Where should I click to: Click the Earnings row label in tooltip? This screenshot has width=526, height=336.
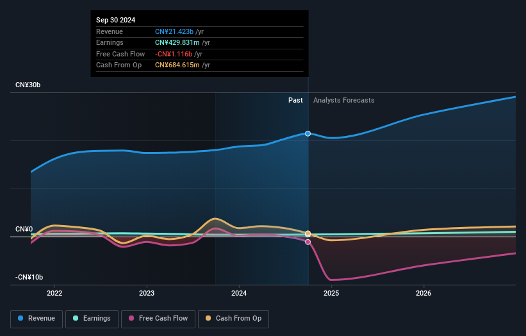pos(110,42)
